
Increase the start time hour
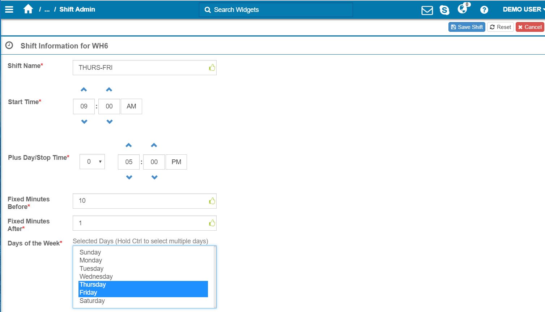pyautogui.click(x=84, y=90)
